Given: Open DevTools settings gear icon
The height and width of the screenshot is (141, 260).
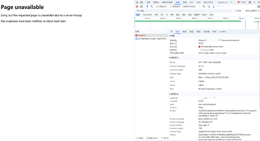Looking at the screenshot, I should [x=250, y=2].
